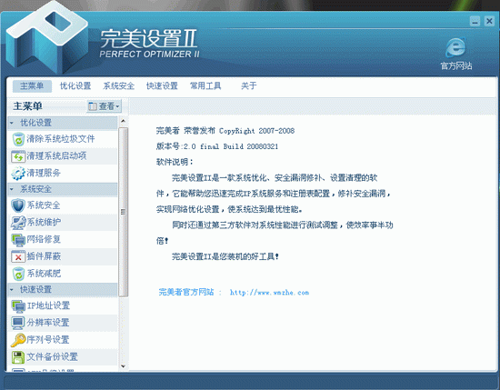Click the 清理系统启动项 icon

tap(18, 156)
